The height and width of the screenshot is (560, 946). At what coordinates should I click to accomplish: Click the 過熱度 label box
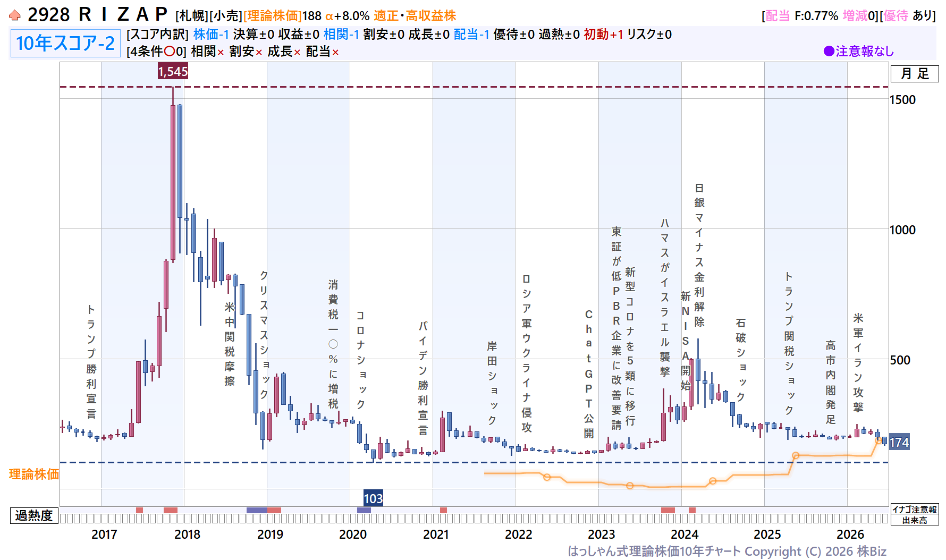click(34, 515)
